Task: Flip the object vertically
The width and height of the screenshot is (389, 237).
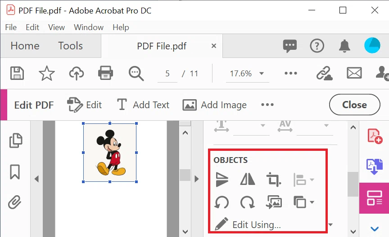Action: [222, 180]
